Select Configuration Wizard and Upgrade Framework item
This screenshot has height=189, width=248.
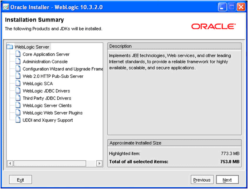pyautogui.click(x=63, y=69)
